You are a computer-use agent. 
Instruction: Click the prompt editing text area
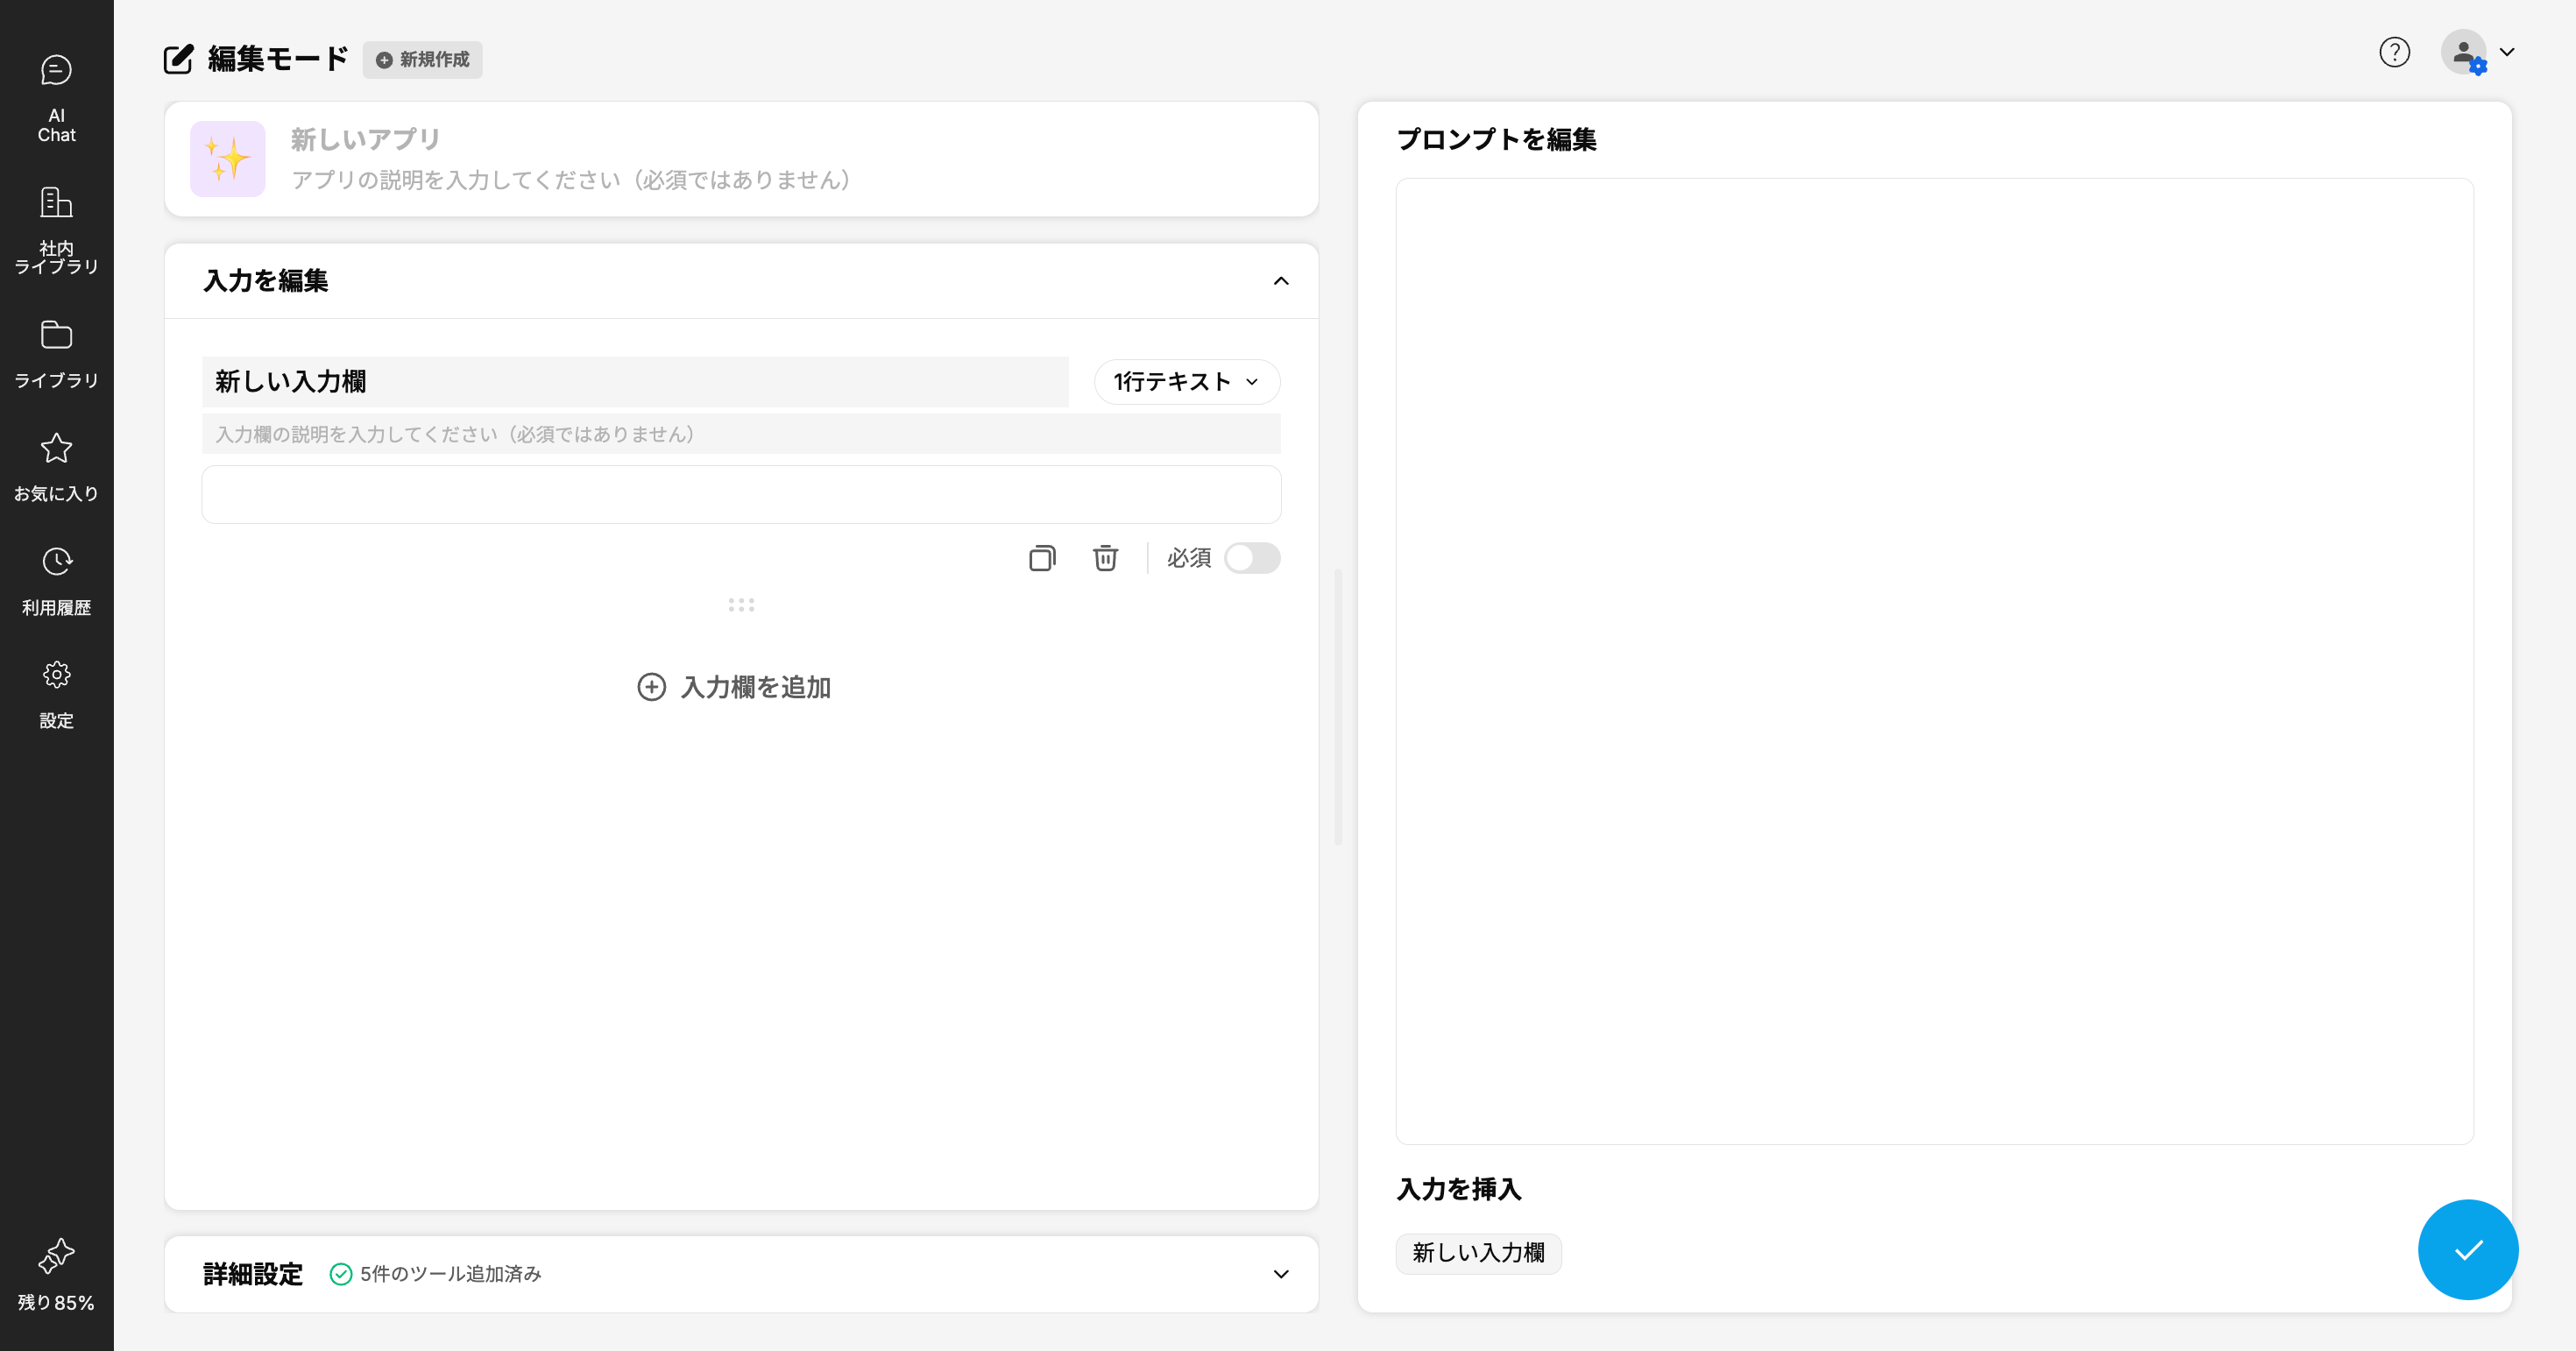click(1934, 660)
